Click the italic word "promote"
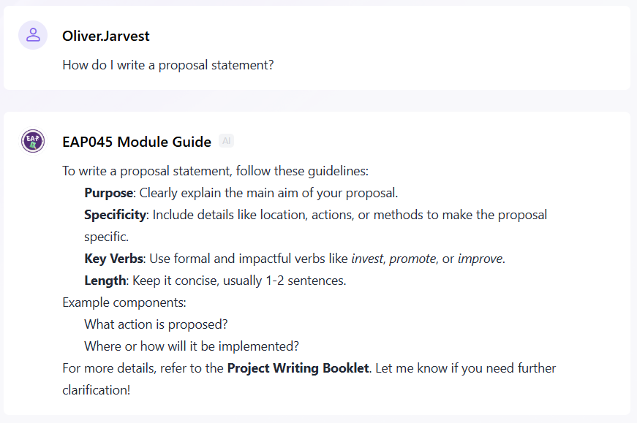 pyautogui.click(x=412, y=259)
